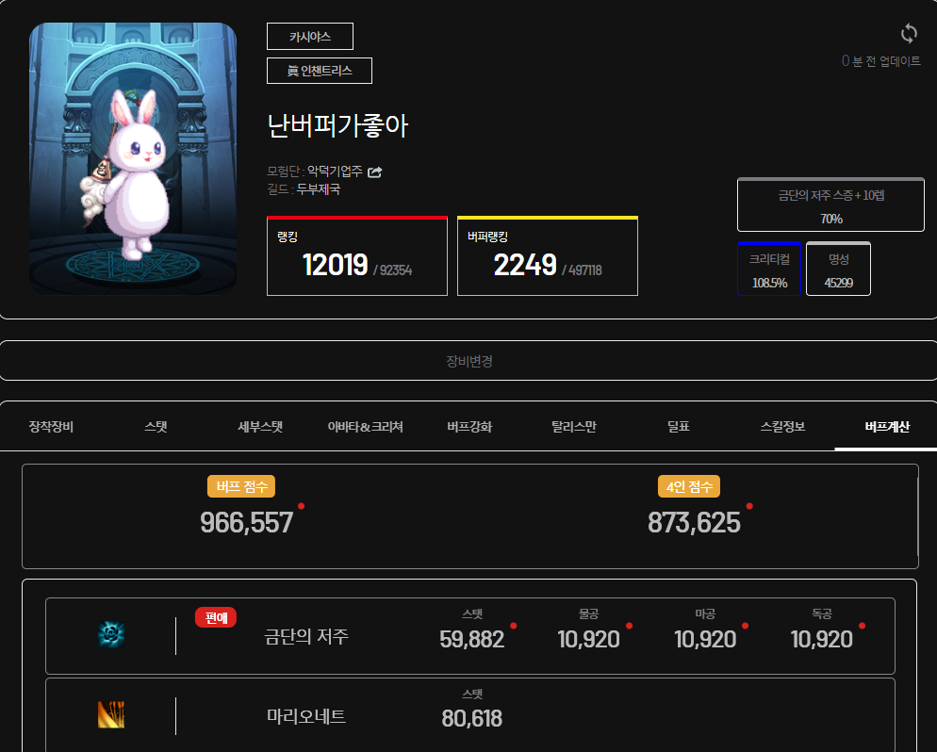Viewport: 937px width, 752px height.
Task: Click the 금단의 저주 skill icon
Action: [111, 635]
